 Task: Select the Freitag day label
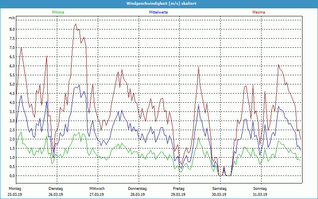click(x=178, y=188)
